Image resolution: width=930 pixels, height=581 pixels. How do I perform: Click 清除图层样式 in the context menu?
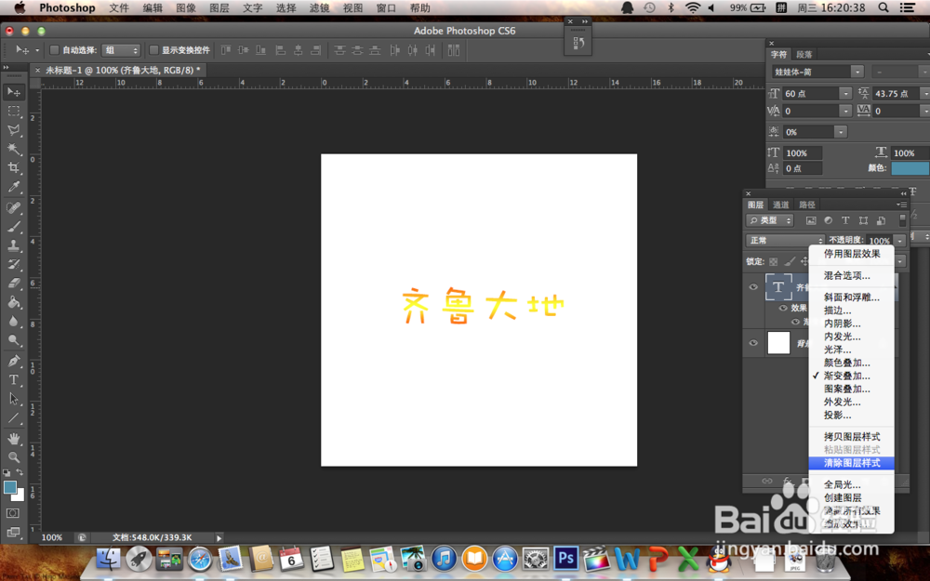click(x=851, y=463)
